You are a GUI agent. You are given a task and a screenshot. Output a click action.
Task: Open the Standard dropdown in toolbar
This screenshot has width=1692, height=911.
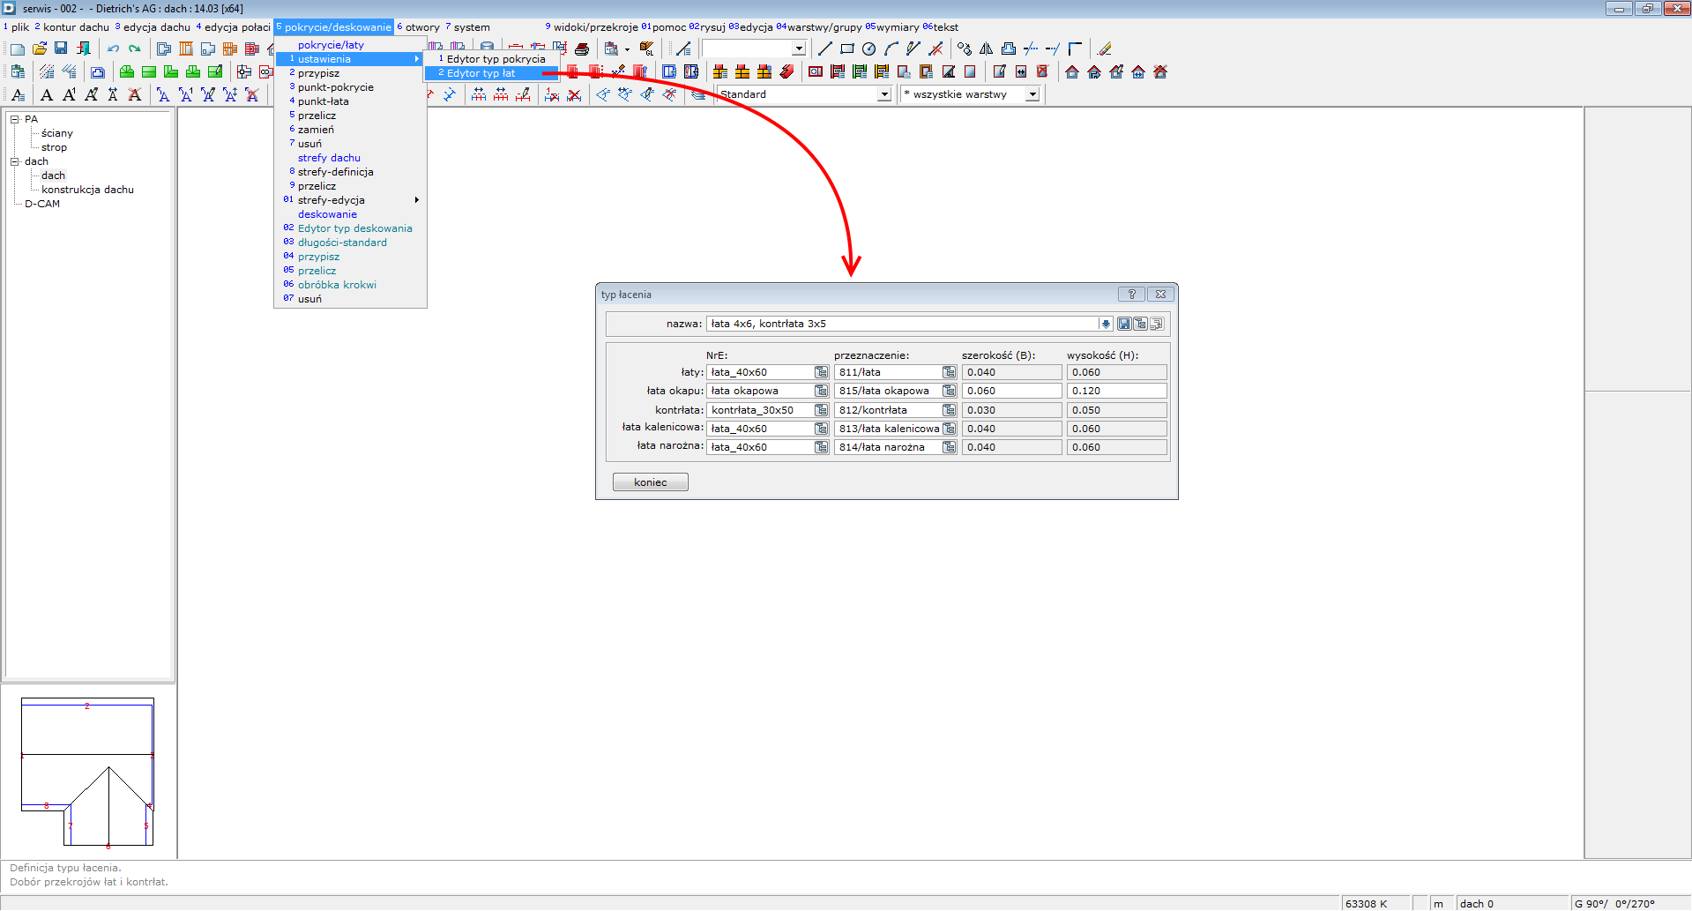(884, 94)
